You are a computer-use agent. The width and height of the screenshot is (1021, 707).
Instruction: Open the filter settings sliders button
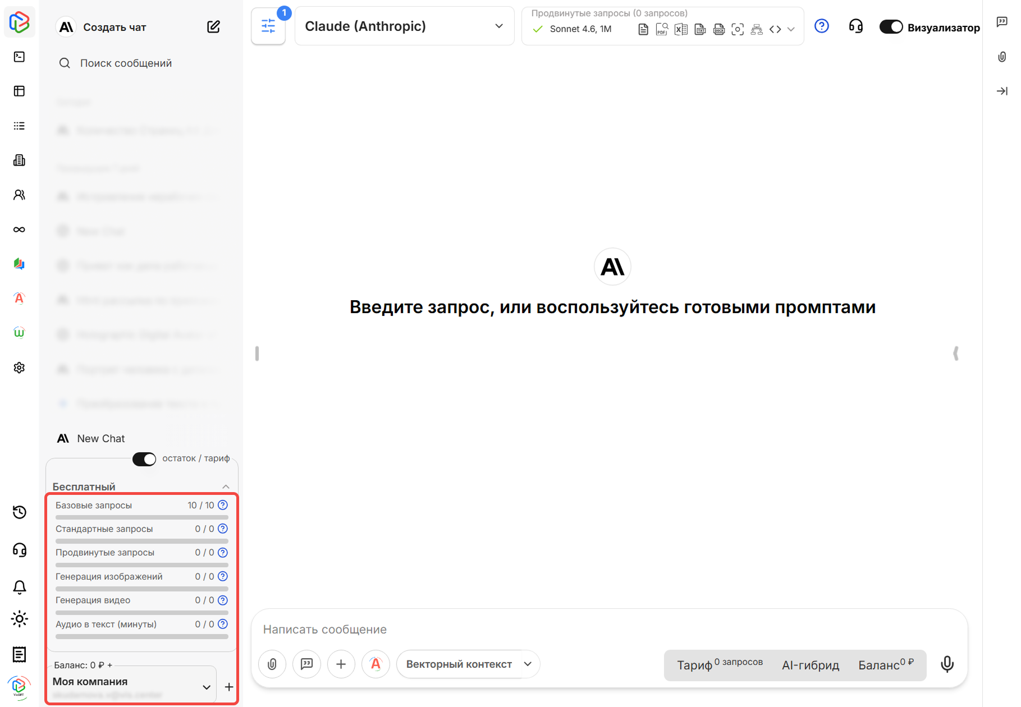coord(268,26)
